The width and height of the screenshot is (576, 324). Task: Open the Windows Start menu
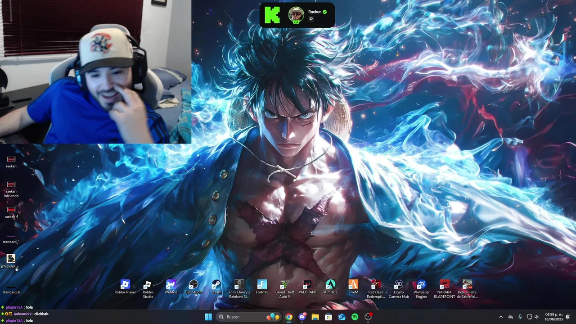(208, 317)
